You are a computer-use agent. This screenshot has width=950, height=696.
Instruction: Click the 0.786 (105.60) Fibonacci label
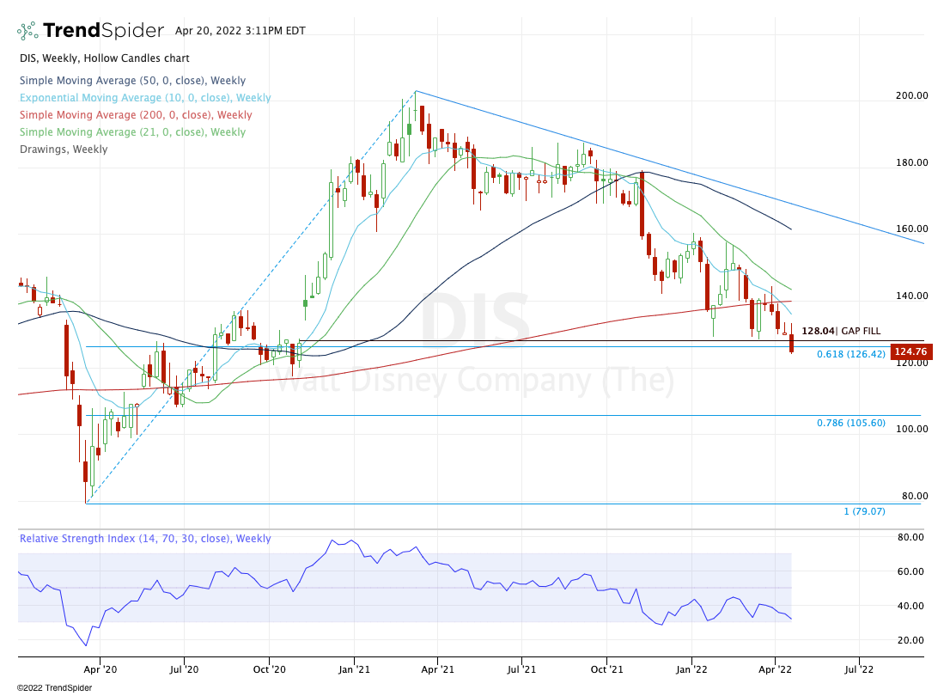tap(850, 423)
